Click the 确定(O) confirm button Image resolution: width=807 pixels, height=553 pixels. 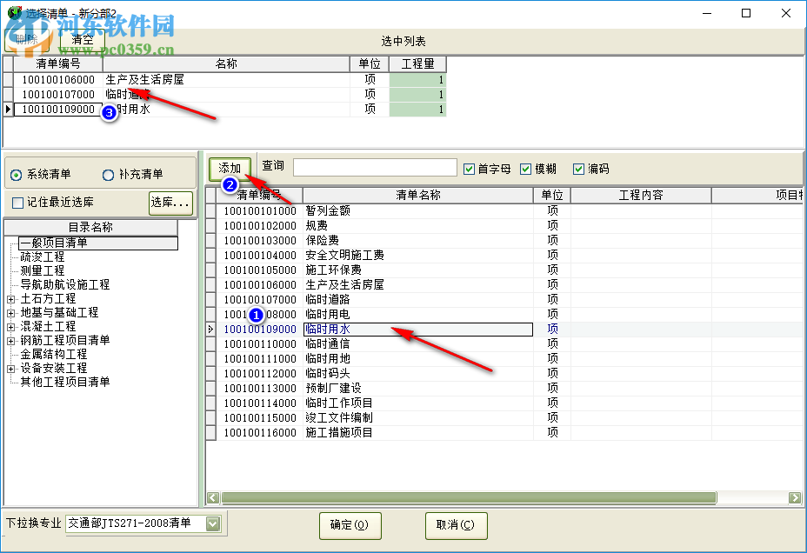click(x=350, y=526)
